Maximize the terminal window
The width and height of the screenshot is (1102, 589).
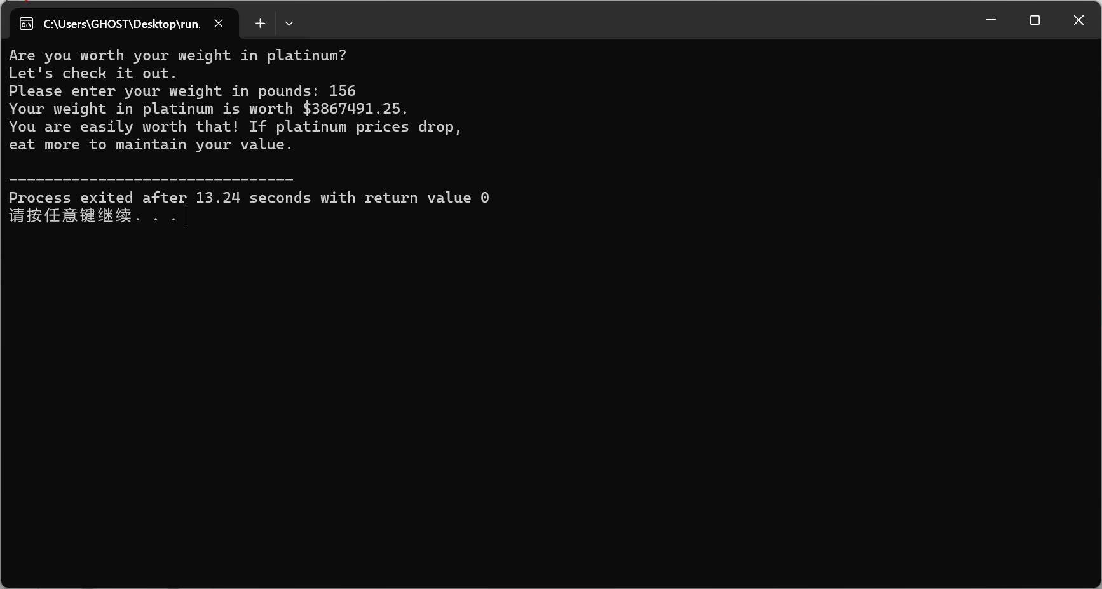(1035, 20)
